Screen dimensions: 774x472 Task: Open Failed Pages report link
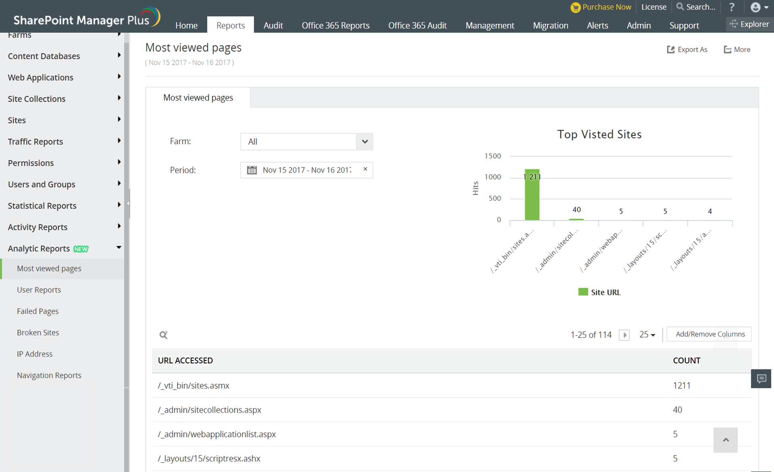coord(37,311)
